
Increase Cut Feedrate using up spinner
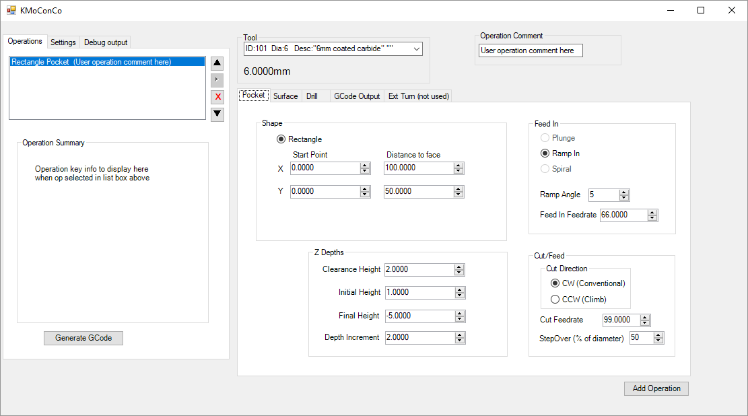click(x=645, y=317)
